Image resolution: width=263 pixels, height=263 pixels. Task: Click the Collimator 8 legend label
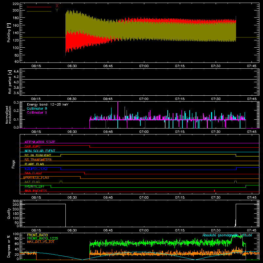click(x=37, y=108)
